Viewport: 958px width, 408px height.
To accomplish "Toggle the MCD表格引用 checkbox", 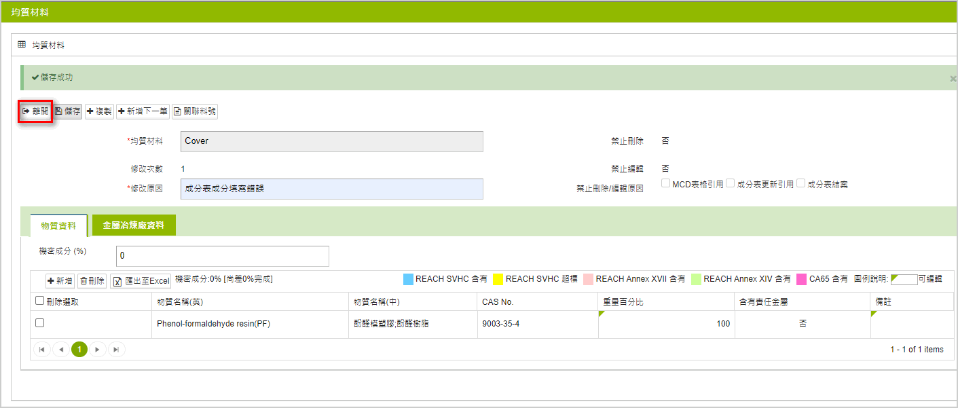I will tap(666, 183).
